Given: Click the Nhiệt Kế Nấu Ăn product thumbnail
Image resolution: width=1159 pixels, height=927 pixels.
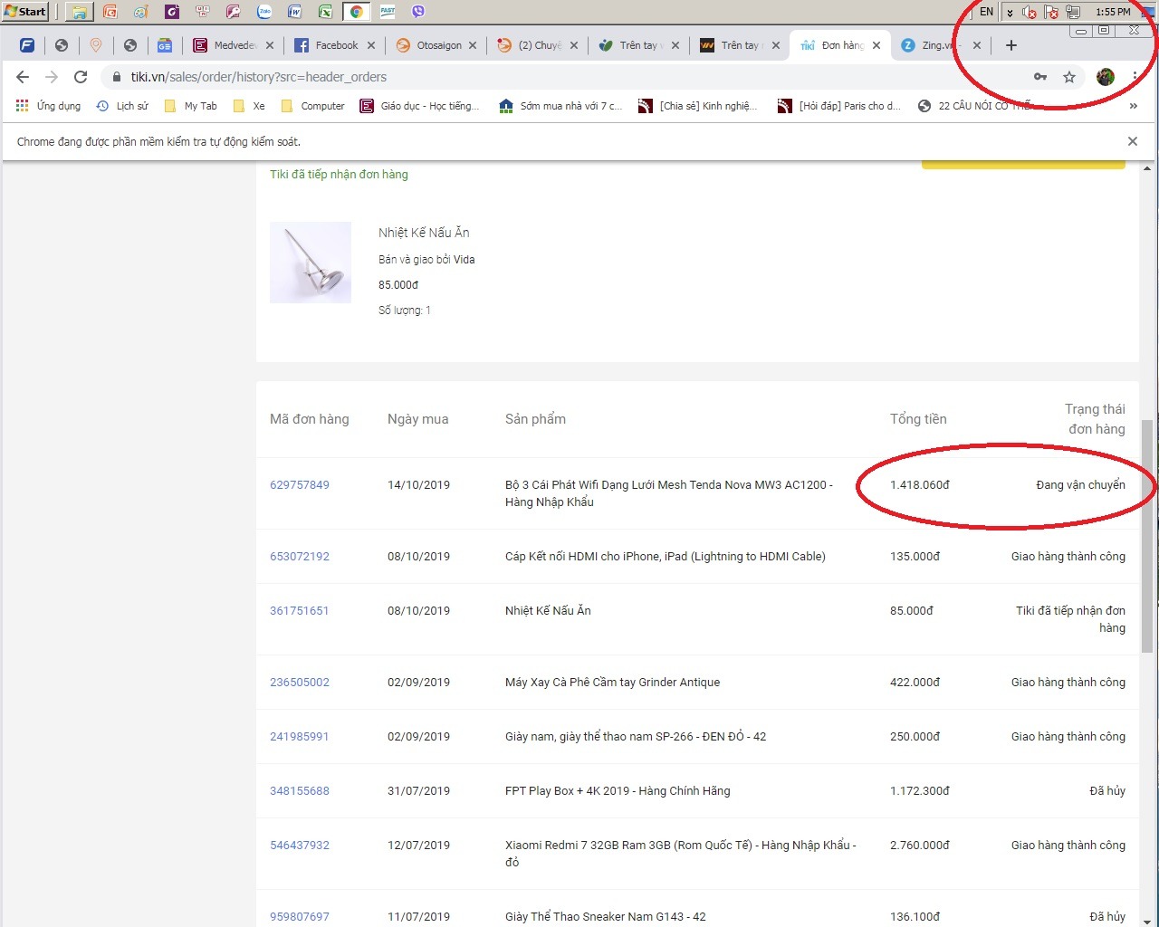Looking at the screenshot, I should (311, 263).
